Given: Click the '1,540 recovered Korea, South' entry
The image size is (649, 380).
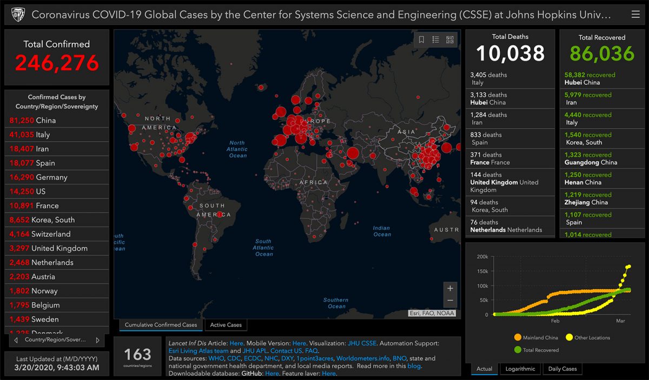Looking at the screenshot, I should click(x=602, y=138).
